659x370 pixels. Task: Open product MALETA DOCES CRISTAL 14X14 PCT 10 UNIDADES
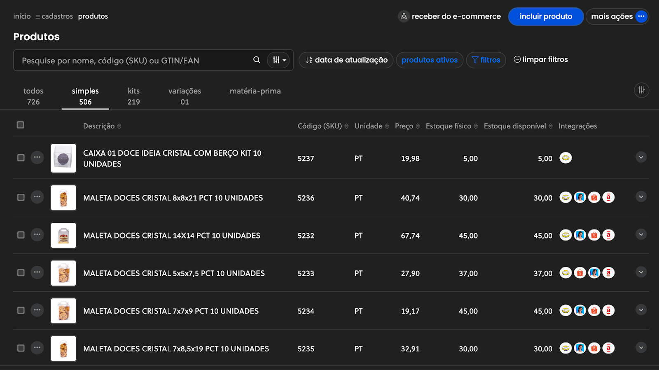click(172, 235)
